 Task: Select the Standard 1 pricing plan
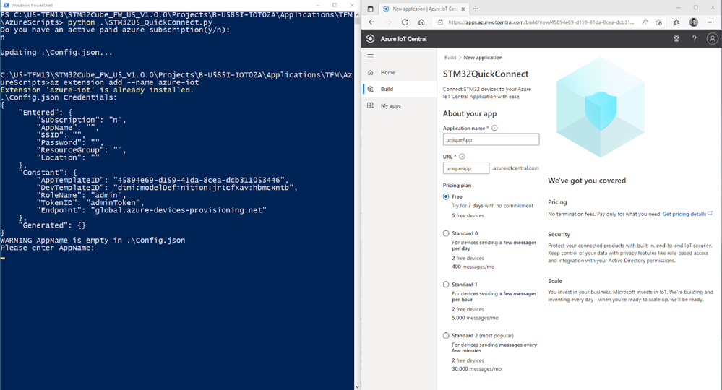click(x=446, y=285)
